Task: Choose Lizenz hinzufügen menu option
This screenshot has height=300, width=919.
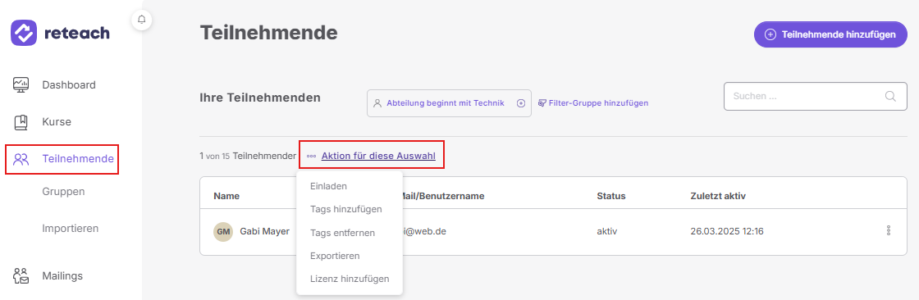Action: click(x=350, y=279)
